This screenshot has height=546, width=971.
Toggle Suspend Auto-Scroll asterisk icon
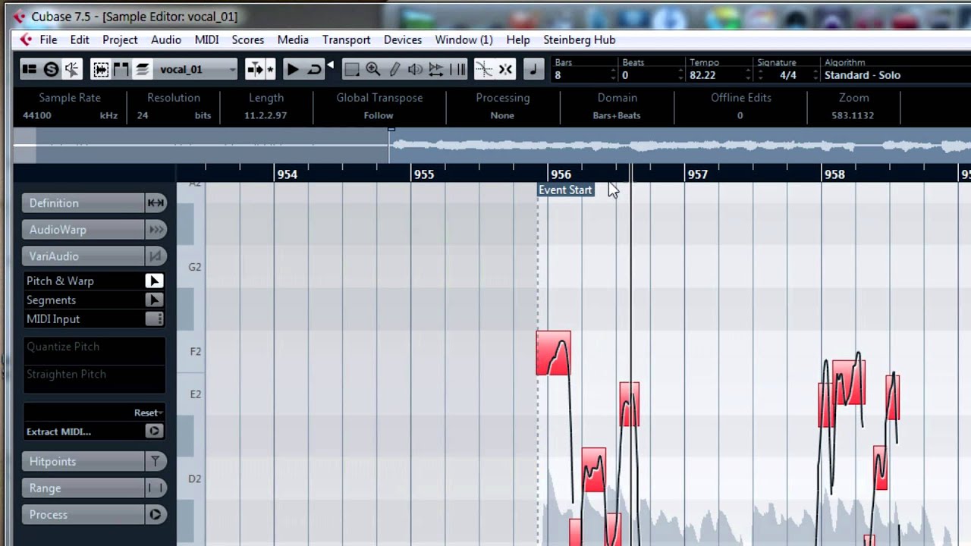[269, 70]
